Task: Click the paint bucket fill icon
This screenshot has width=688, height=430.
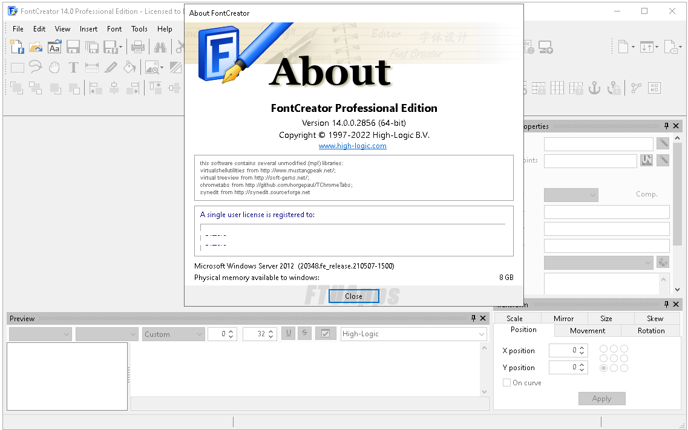Action: 129,67
